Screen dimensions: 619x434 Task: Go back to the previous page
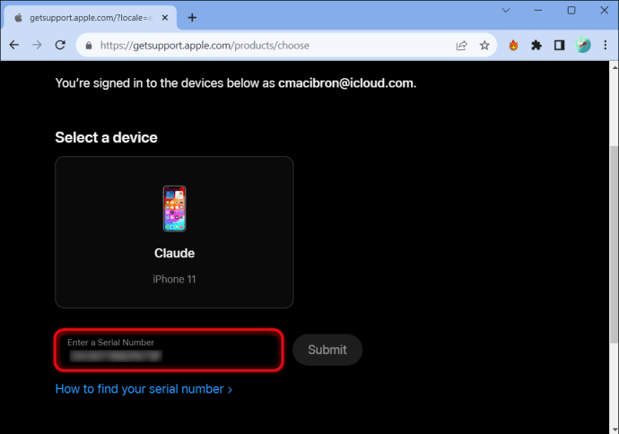14,45
